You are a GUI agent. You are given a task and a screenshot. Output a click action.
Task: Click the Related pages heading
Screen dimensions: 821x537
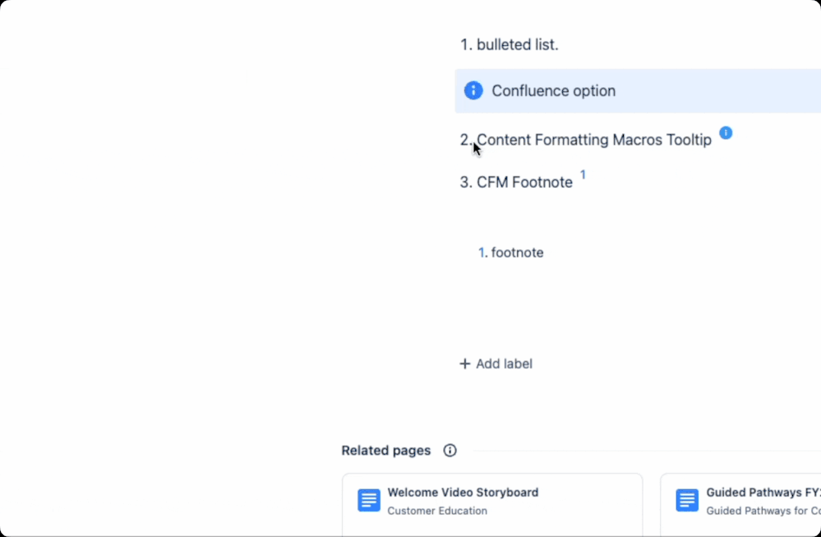tap(386, 451)
